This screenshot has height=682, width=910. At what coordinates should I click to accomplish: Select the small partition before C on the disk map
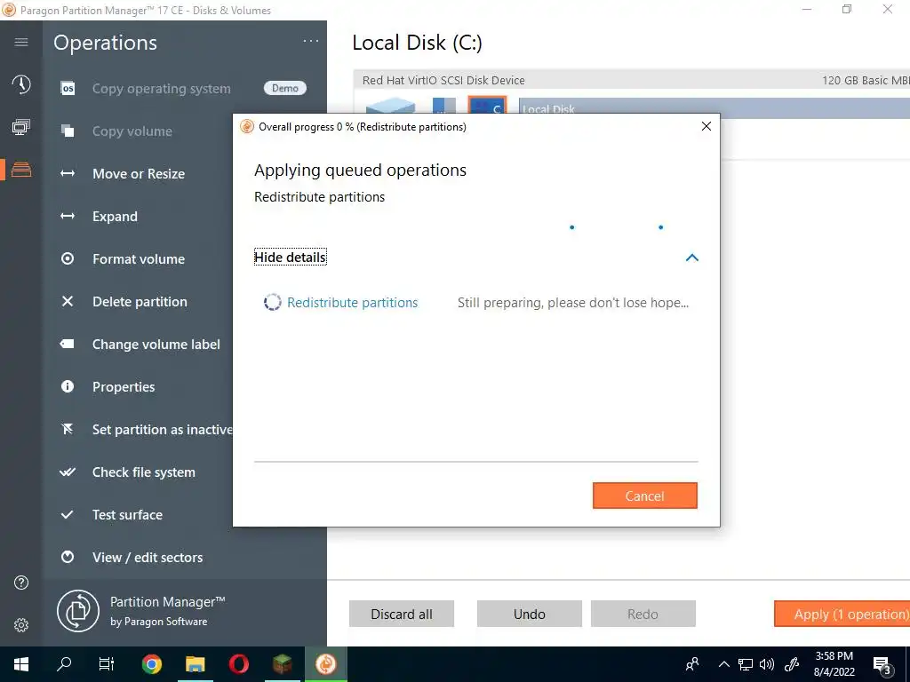[444, 105]
